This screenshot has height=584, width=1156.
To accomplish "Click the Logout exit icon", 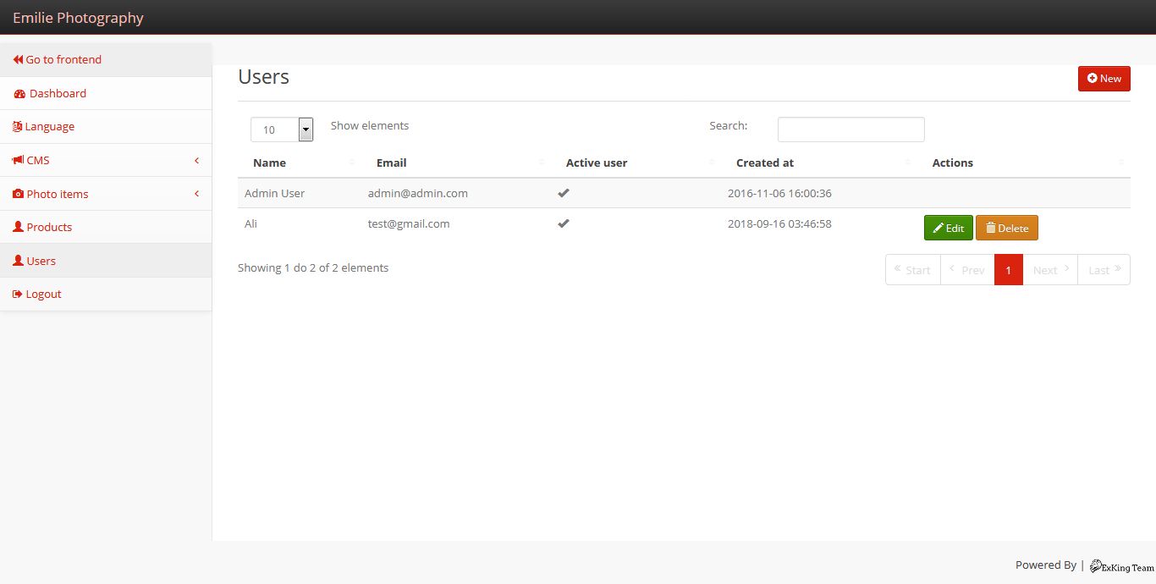I will coord(18,295).
